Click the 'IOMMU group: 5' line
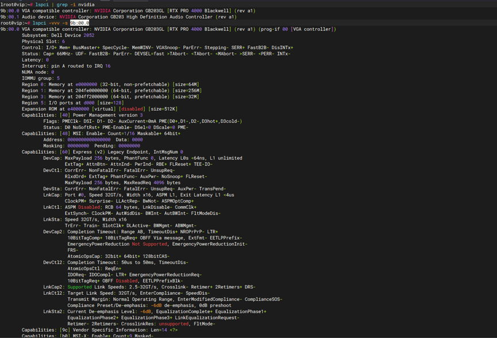 pos(41,78)
